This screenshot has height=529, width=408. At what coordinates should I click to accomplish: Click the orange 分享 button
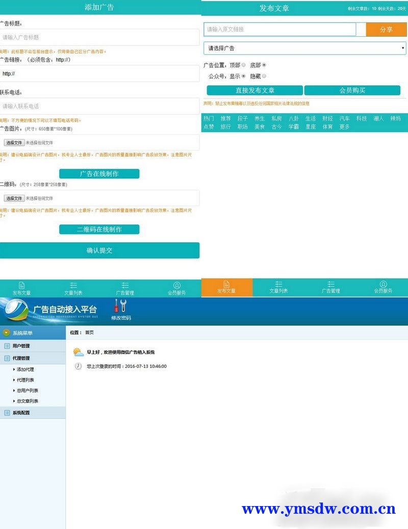point(386,30)
